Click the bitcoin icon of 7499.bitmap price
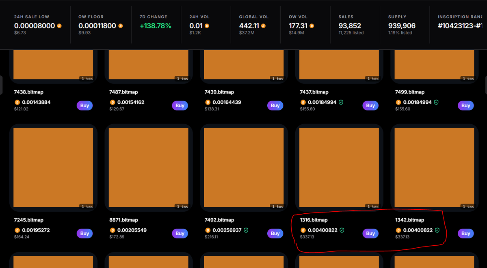 [x=398, y=102]
